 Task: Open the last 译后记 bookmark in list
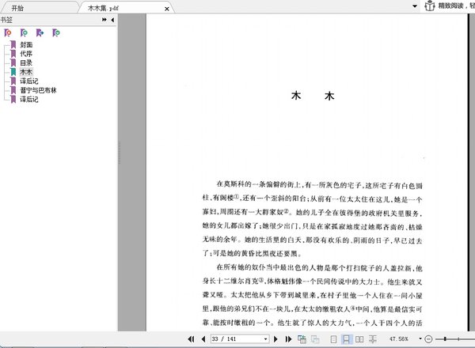tap(29, 99)
